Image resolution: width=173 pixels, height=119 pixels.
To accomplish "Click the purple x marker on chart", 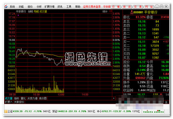I will [x=18, y=15].
